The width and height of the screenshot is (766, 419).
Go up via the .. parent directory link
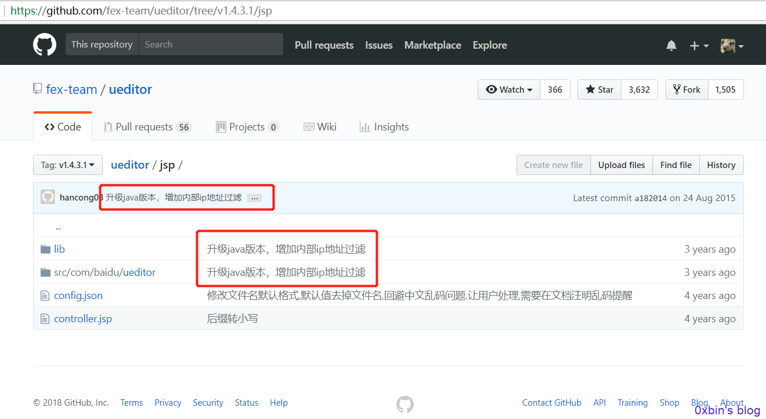point(58,227)
